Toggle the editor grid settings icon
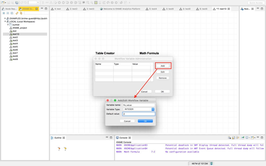 (96, 3)
